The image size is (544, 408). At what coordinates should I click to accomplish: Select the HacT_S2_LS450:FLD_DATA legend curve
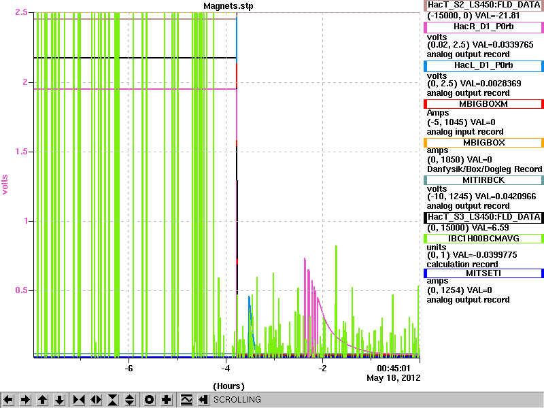point(483,5)
